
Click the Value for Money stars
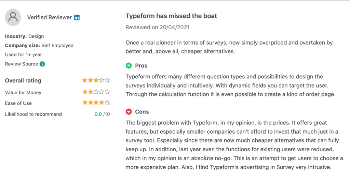(96, 92)
